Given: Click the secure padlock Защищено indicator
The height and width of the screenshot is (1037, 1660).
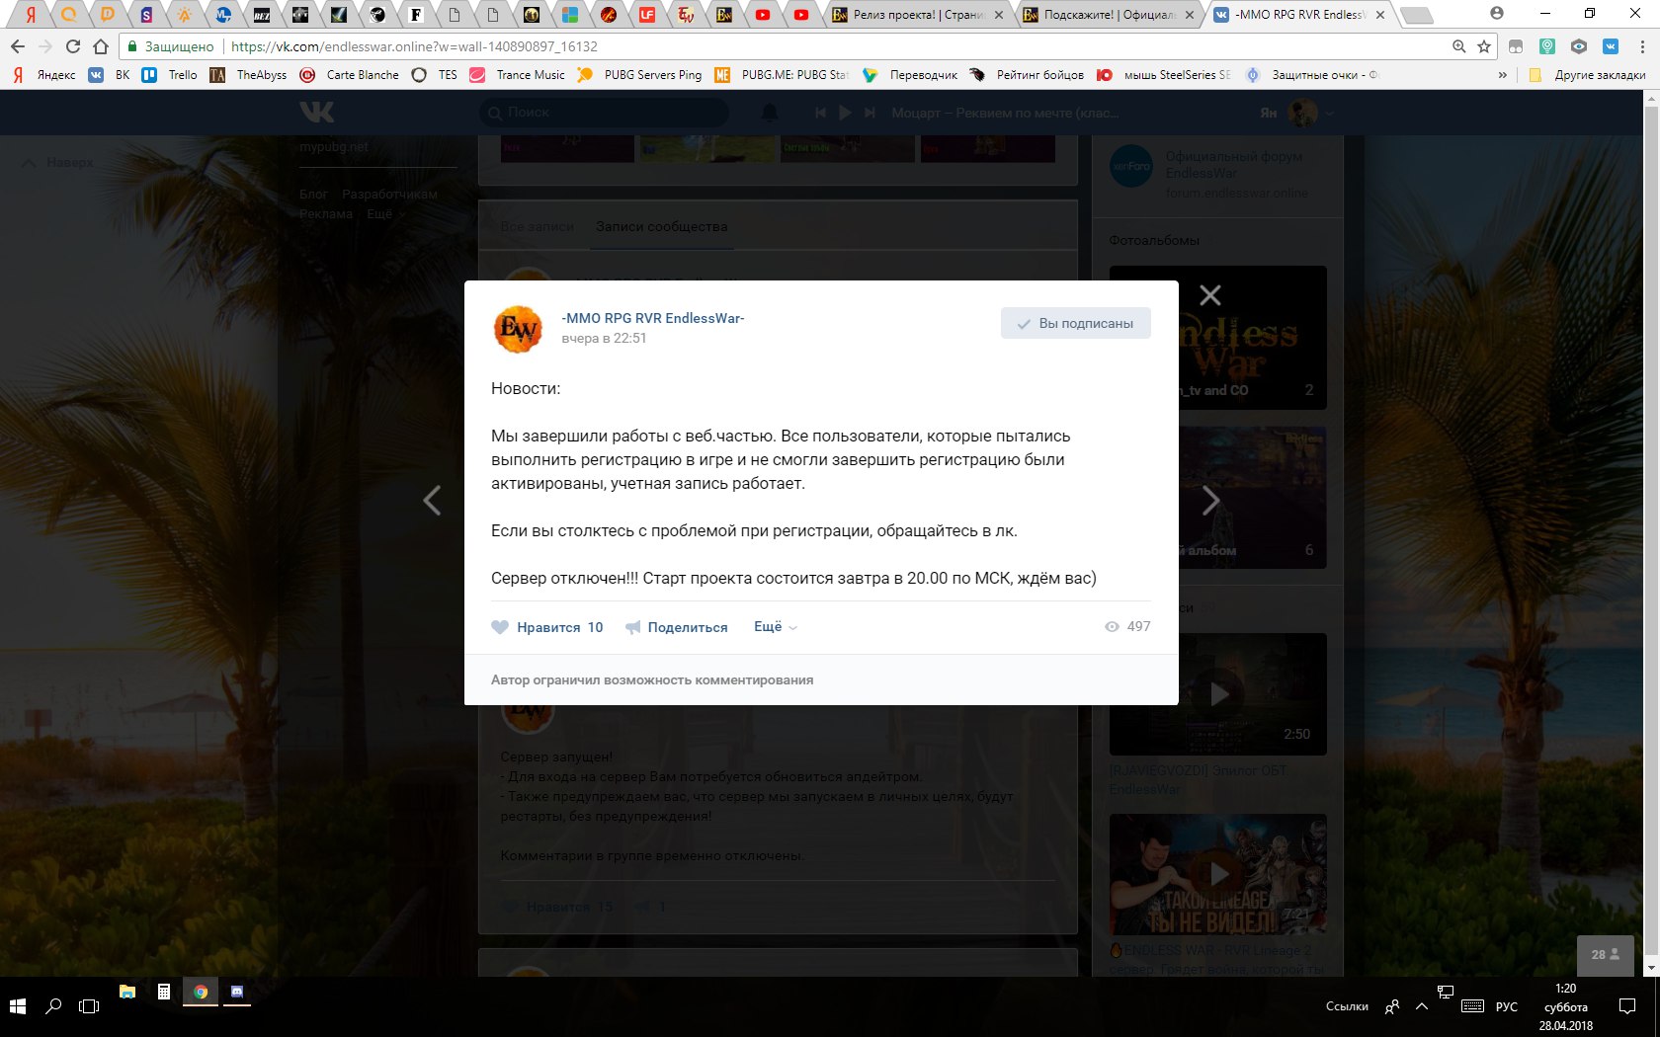Looking at the screenshot, I should [170, 46].
